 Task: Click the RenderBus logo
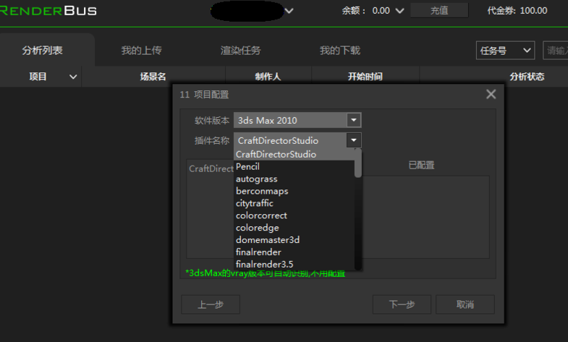[x=48, y=11]
